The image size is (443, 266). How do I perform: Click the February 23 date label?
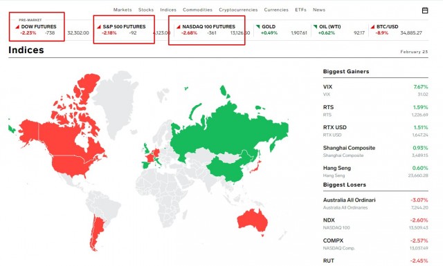pos(414,52)
